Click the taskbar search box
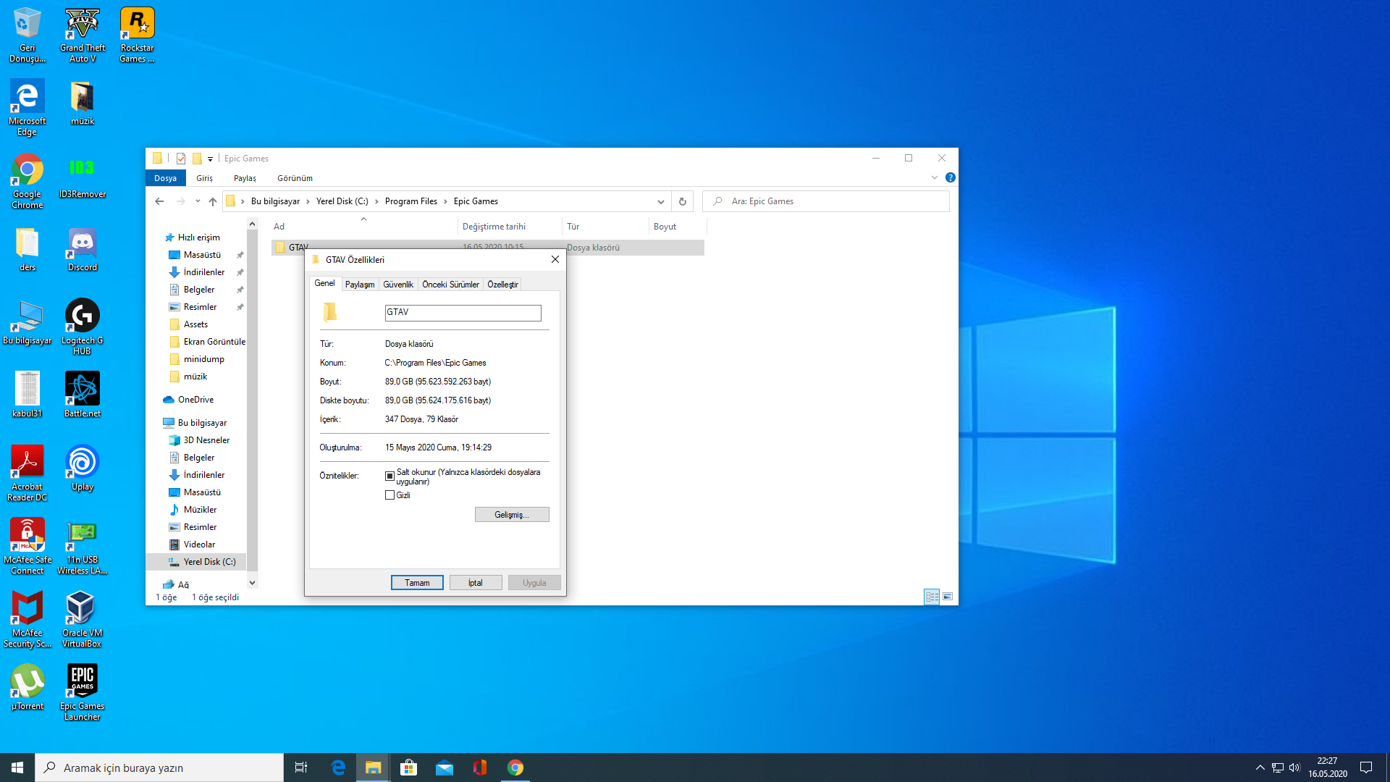1390x782 pixels. 159,768
